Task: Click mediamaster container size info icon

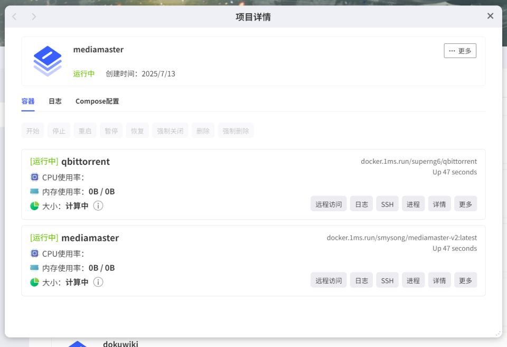Action: (98, 282)
